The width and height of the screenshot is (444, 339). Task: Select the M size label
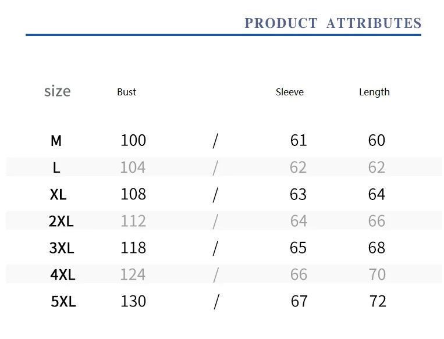click(x=56, y=141)
